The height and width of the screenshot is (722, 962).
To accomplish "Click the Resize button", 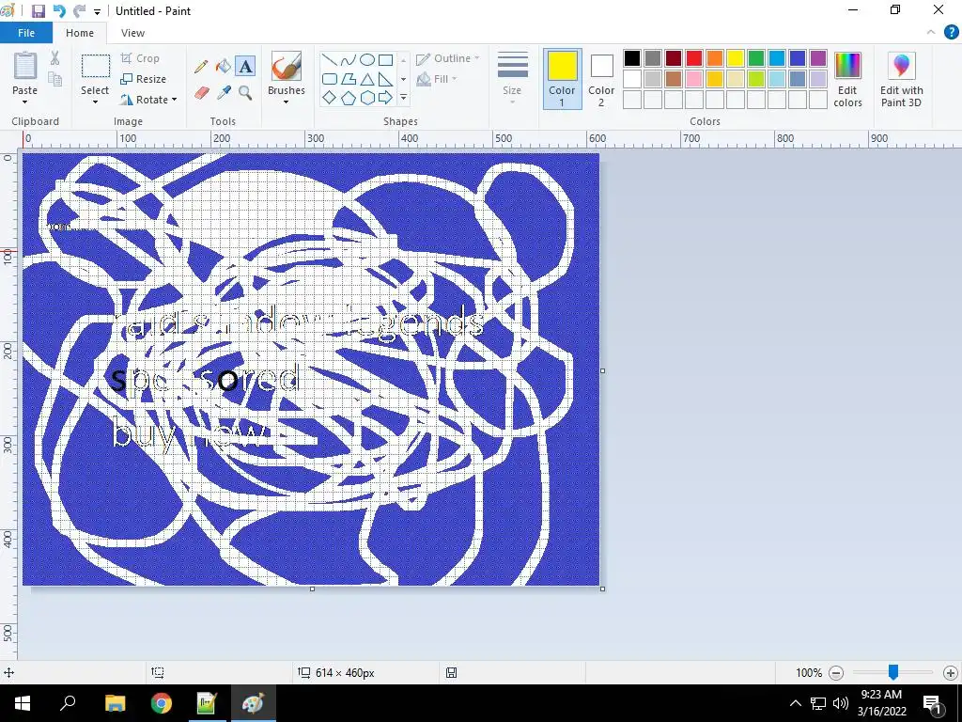I will [144, 79].
